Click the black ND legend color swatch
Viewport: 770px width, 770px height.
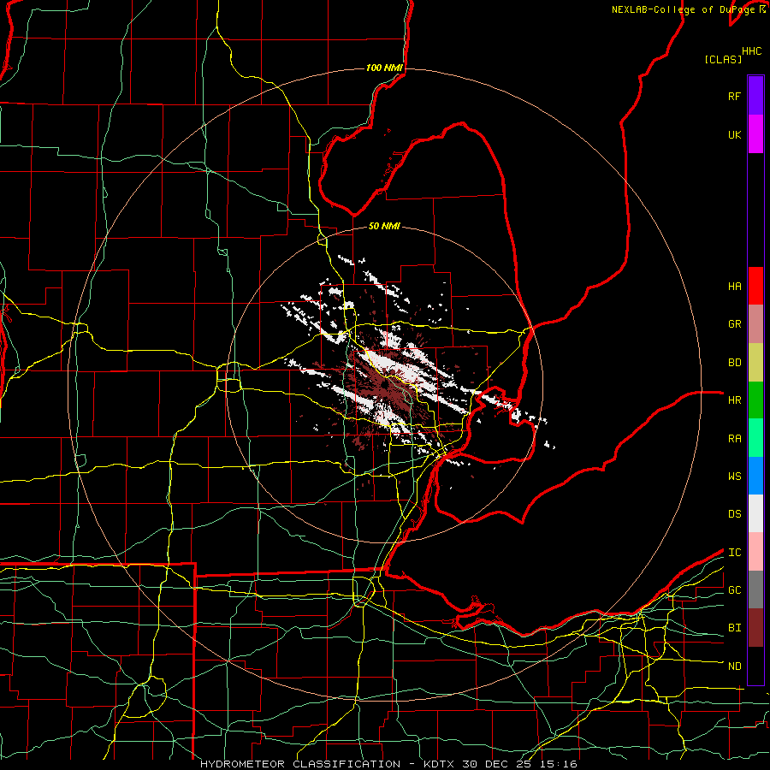tap(755, 666)
